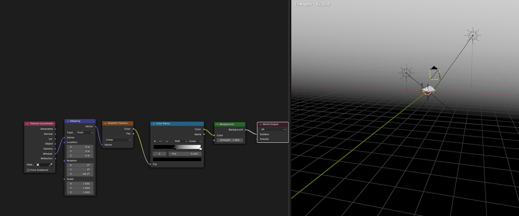
Task: Select the black color stop handle
Action: coord(175,148)
